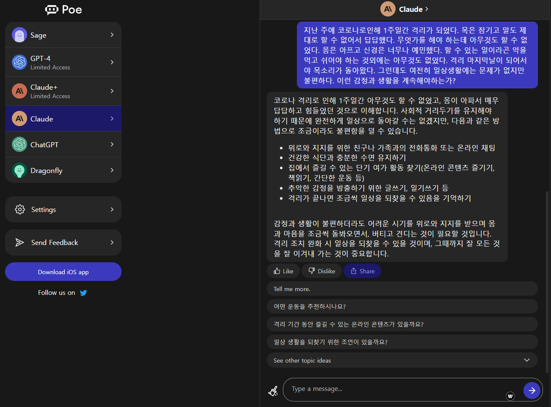Click the Send Feedback paper plane icon
The height and width of the screenshot is (407, 551).
(x=19, y=242)
